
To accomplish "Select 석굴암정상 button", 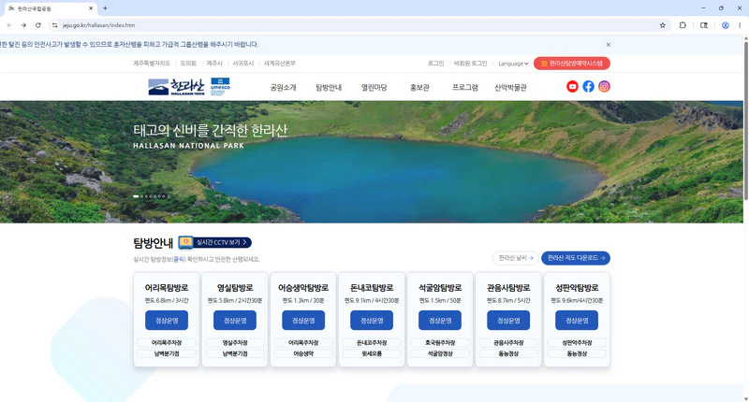I will click(x=440, y=353).
